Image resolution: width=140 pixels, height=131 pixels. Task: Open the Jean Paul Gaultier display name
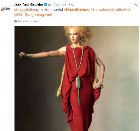point(29,5)
